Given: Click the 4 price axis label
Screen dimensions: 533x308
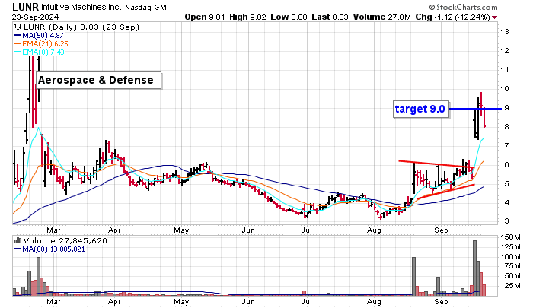Looking at the screenshot, I should coord(506,203).
